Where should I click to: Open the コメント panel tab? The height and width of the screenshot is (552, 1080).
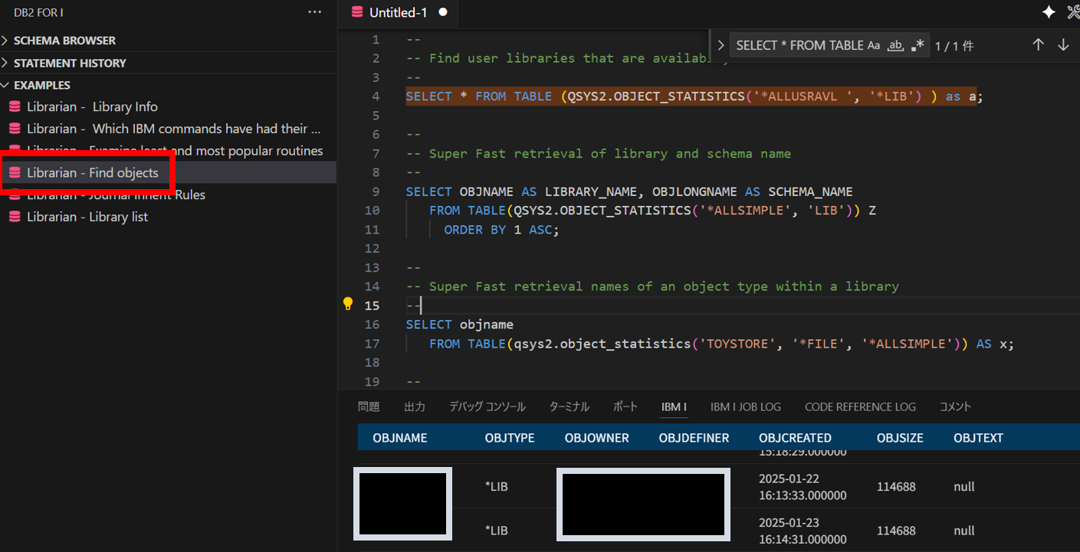pos(955,407)
